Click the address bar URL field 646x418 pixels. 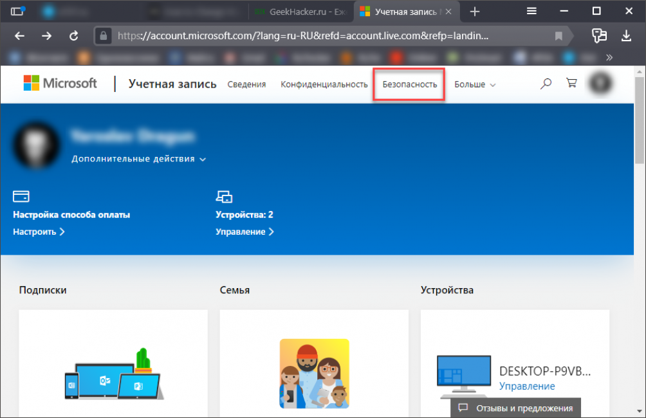322,36
